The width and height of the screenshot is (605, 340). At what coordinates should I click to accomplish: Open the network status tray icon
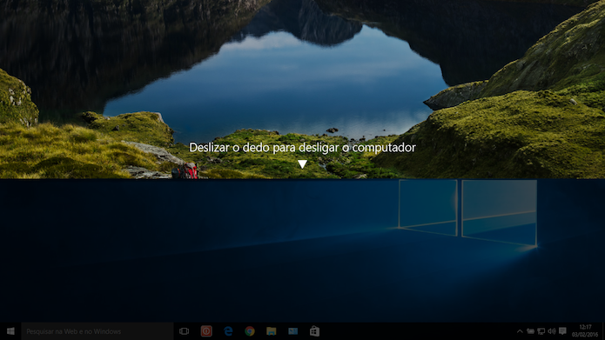click(541, 331)
